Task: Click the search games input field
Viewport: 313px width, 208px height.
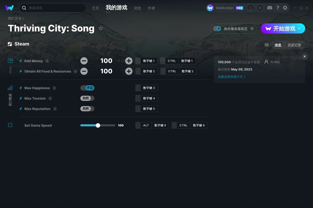Action: point(52,8)
